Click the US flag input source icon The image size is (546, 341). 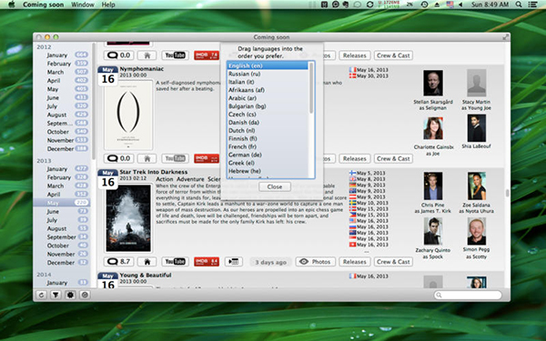tap(450, 5)
